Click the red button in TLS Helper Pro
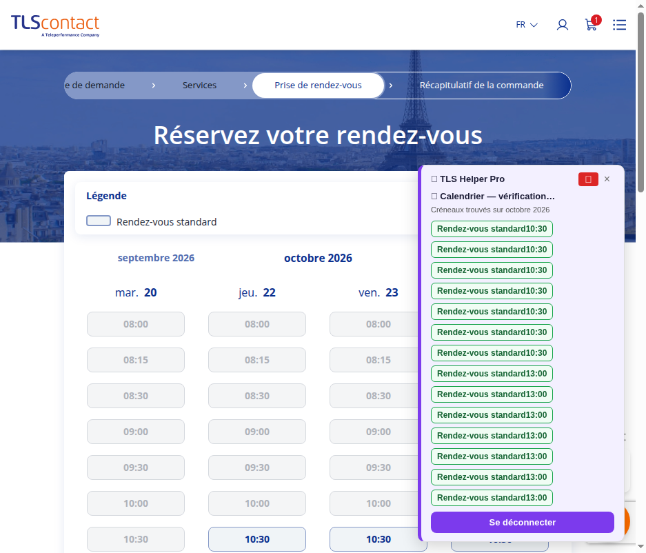 [x=588, y=179]
